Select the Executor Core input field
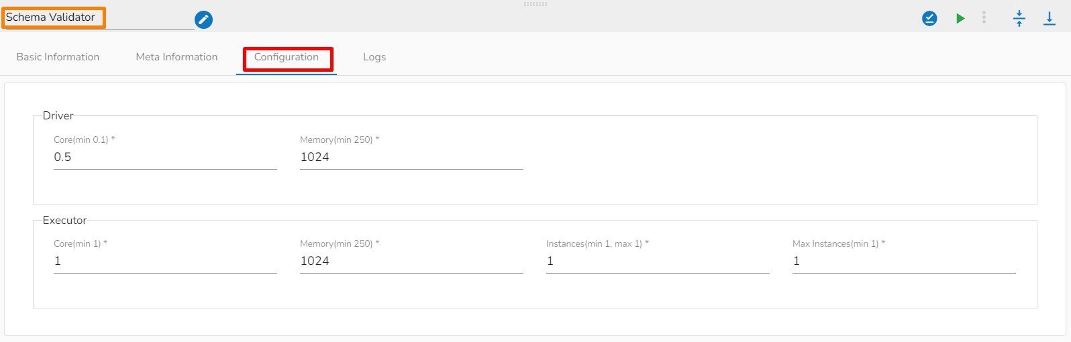Image resolution: width=1071 pixels, height=342 pixels. pos(165,262)
